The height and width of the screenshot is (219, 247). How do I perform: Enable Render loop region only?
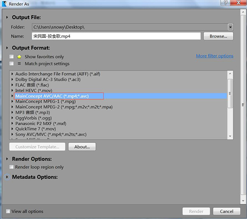point(12,167)
